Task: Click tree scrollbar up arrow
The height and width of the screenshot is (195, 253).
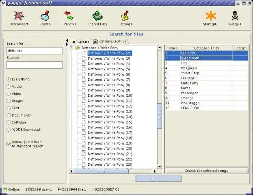Action: point(160,48)
